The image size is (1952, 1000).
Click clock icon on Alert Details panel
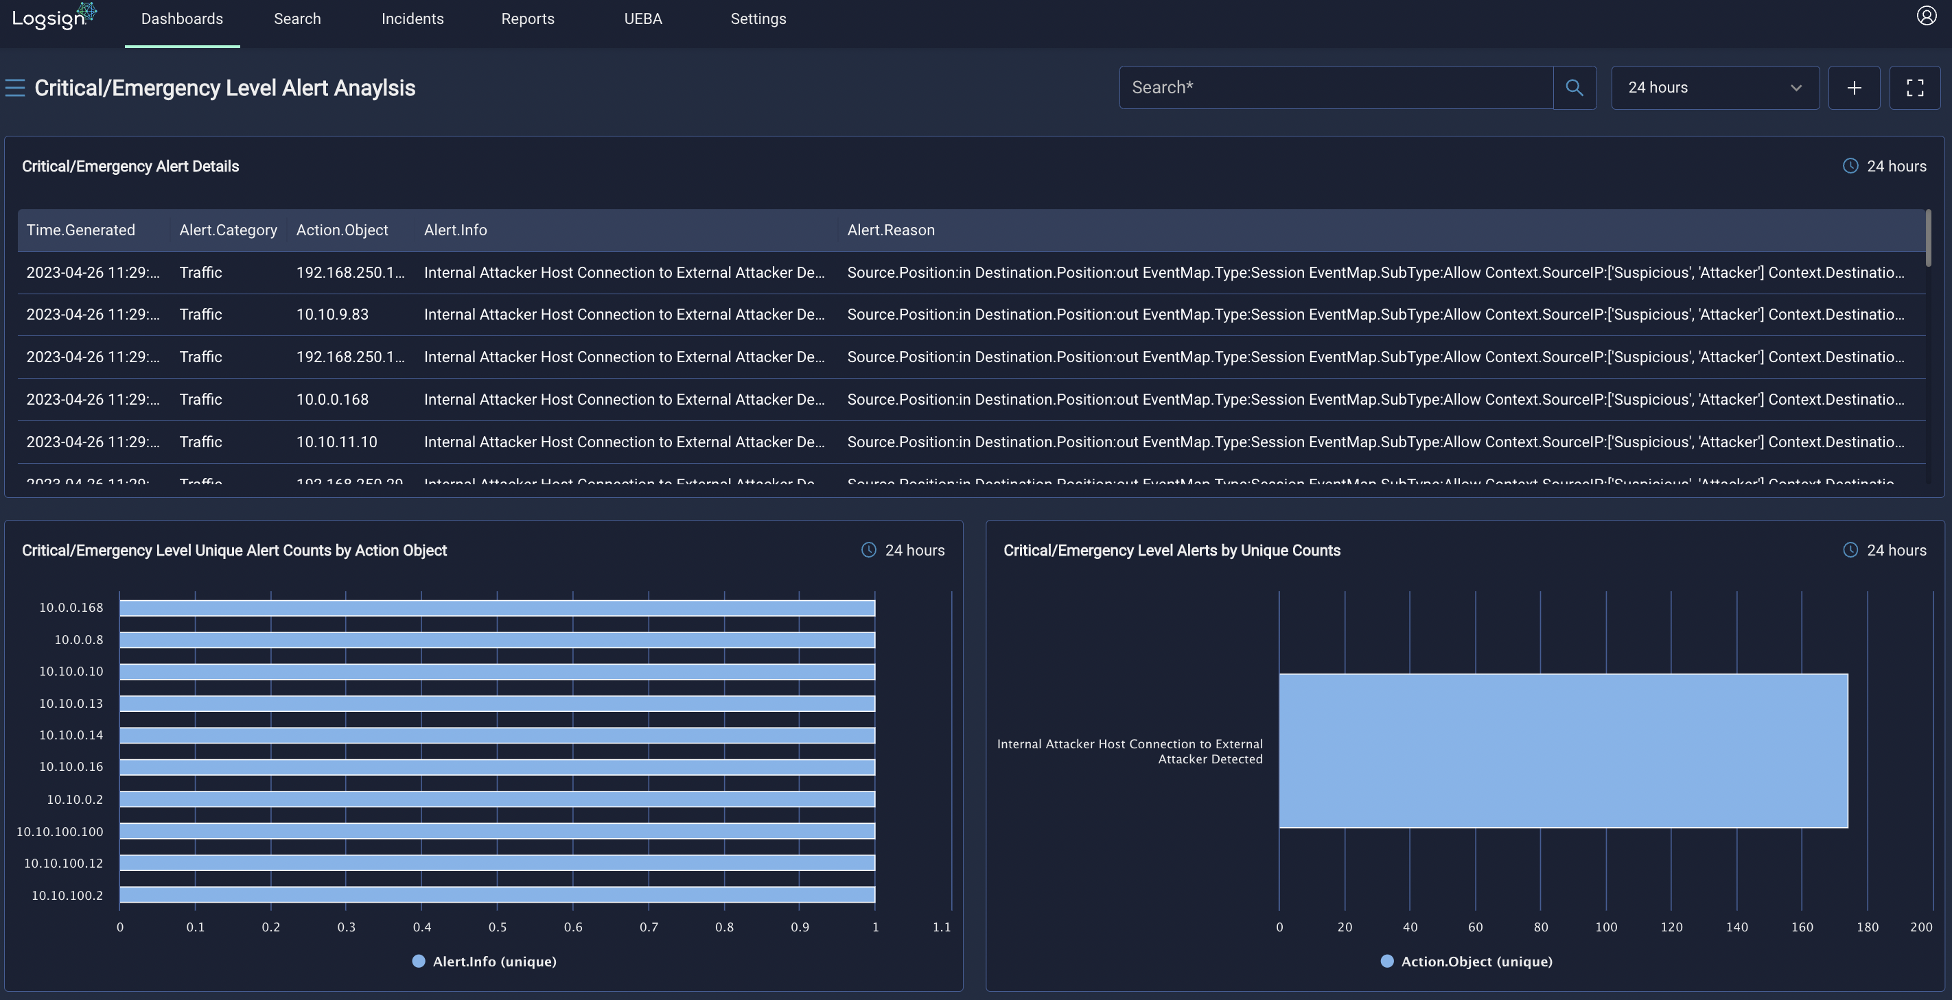[x=1850, y=166]
